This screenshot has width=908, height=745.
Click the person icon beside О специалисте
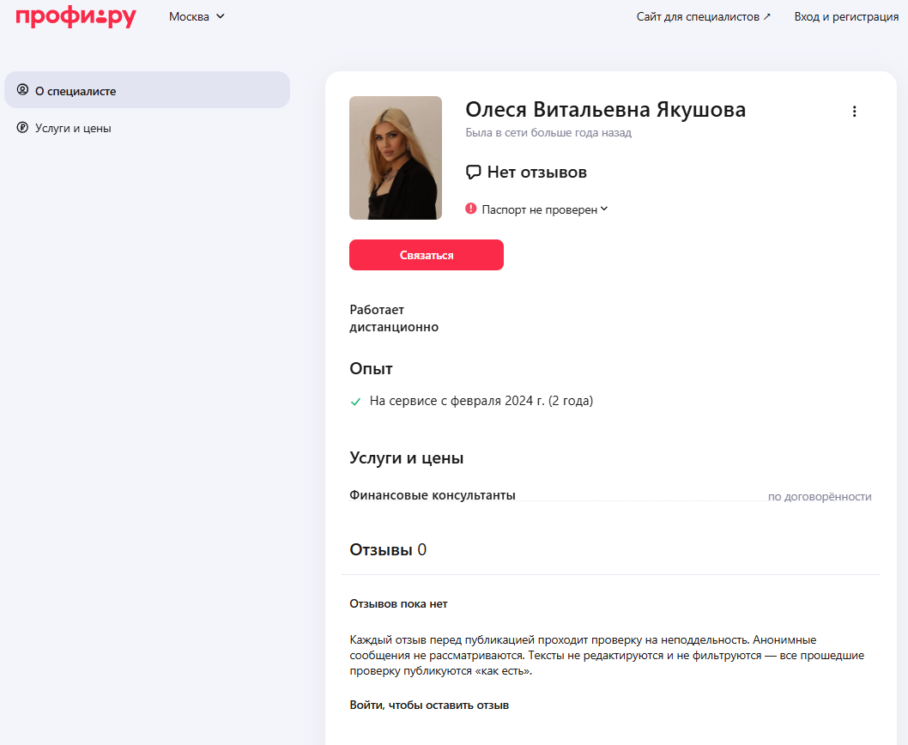22,90
